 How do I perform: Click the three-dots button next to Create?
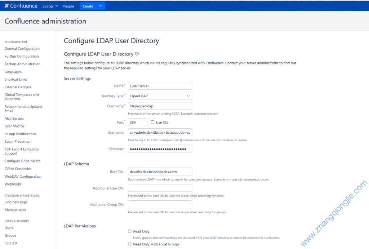click(101, 6)
